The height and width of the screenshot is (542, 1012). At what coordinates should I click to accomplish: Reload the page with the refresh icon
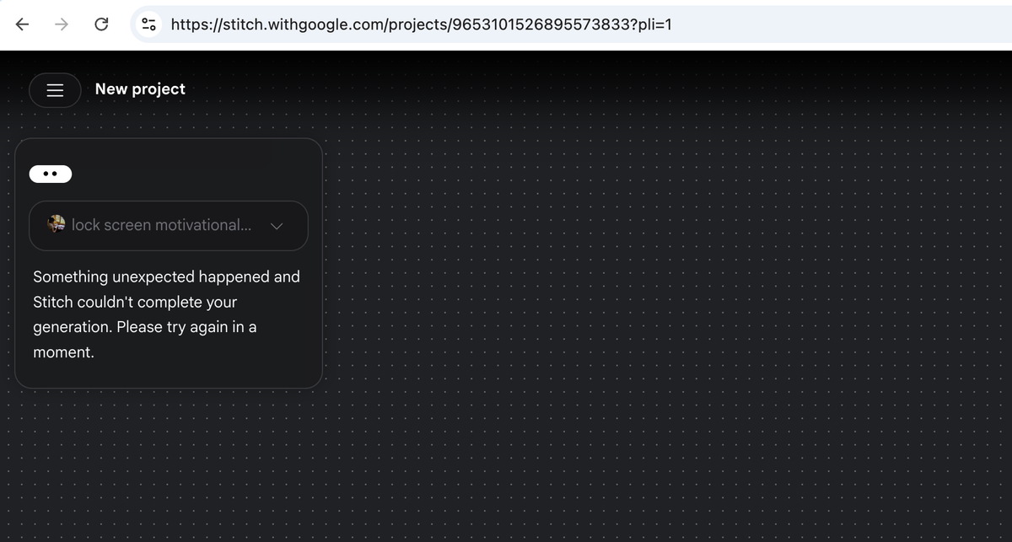click(x=101, y=24)
